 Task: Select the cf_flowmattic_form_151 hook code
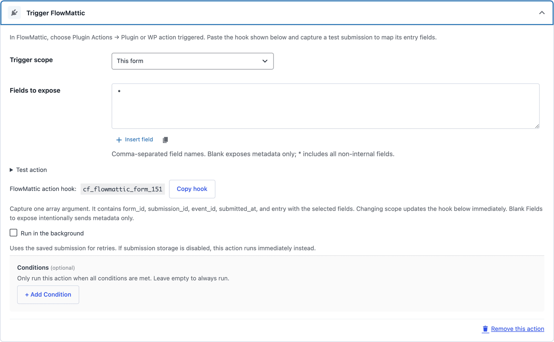(123, 189)
